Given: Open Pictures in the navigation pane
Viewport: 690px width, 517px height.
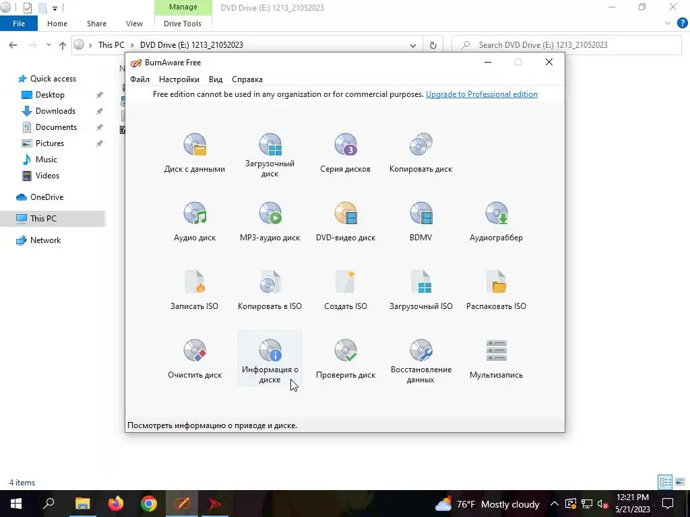Looking at the screenshot, I should tap(50, 143).
